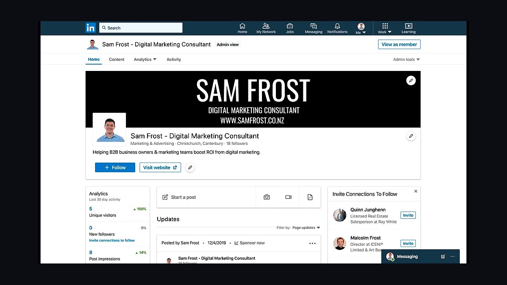Add a photo with the camera icon
Image resolution: width=507 pixels, height=285 pixels.
(x=267, y=197)
